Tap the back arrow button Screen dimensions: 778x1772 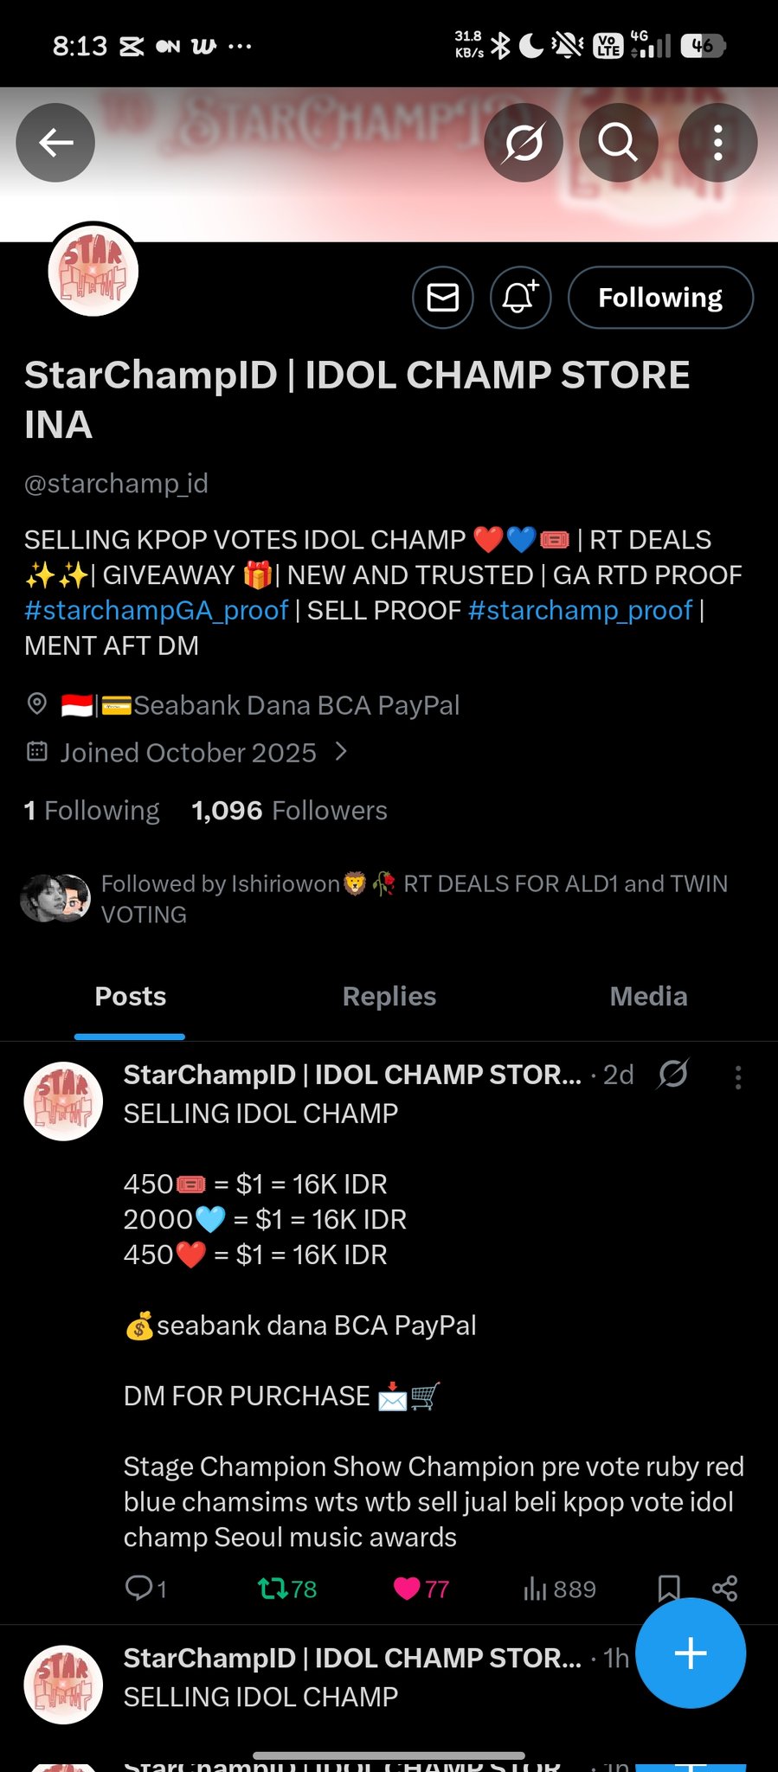(x=55, y=143)
